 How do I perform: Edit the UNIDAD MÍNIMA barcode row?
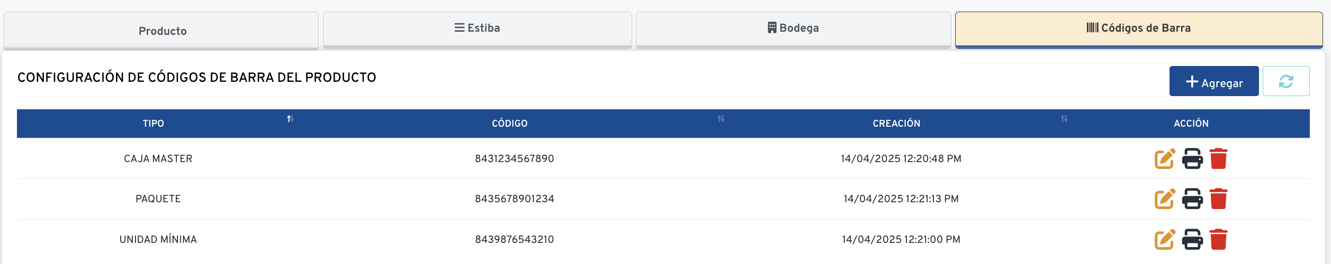point(1164,240)
